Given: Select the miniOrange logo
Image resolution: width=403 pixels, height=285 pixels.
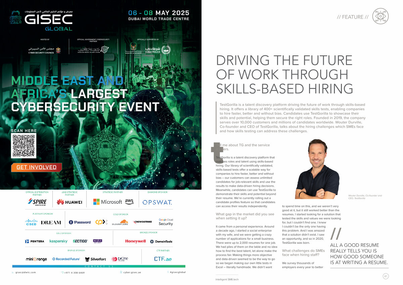Looking at the screenshot, I should point(36,259).
